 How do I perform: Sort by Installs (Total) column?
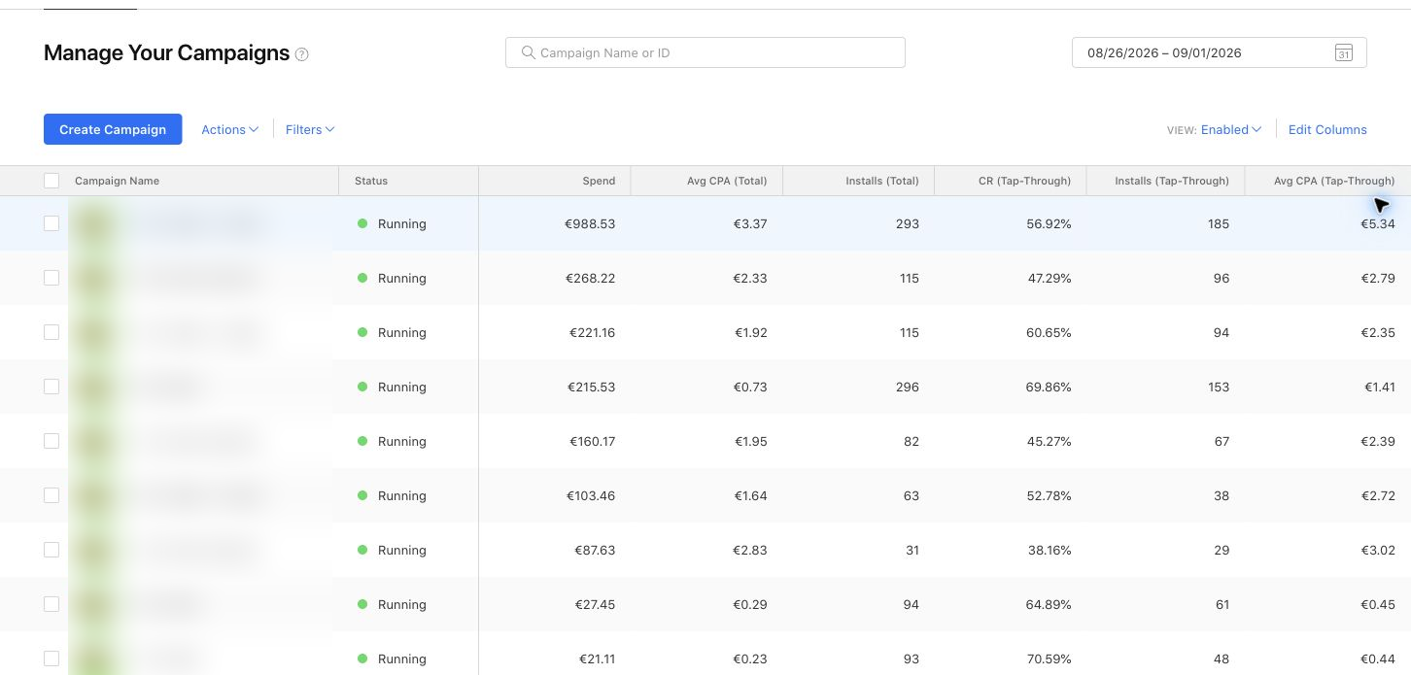click(882, 181)
